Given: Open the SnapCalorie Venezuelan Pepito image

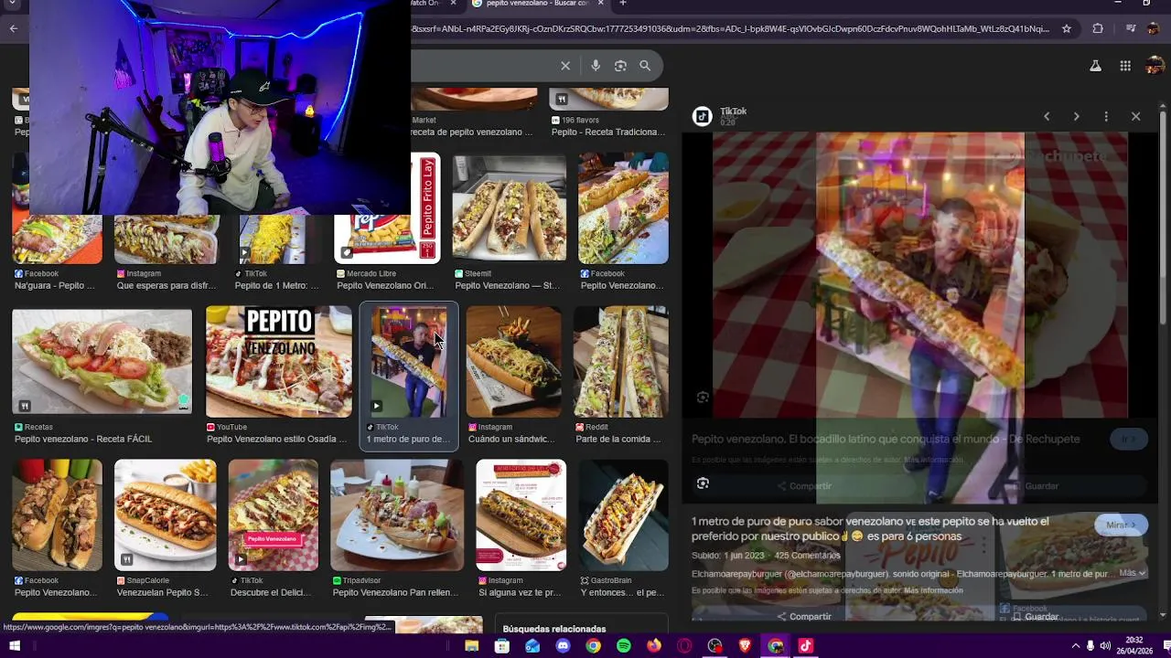Looking at the screenshot, I should tap(165, 515).
